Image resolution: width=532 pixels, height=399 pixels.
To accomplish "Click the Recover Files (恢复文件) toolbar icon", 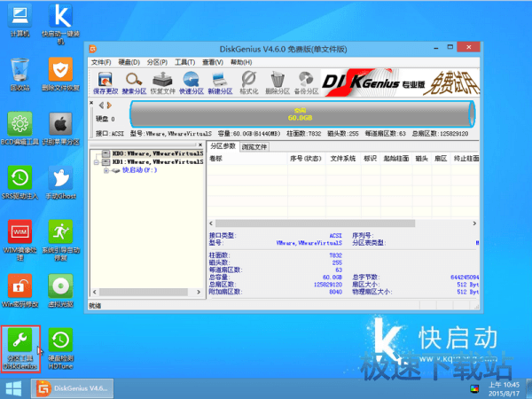I will point(162,82).
